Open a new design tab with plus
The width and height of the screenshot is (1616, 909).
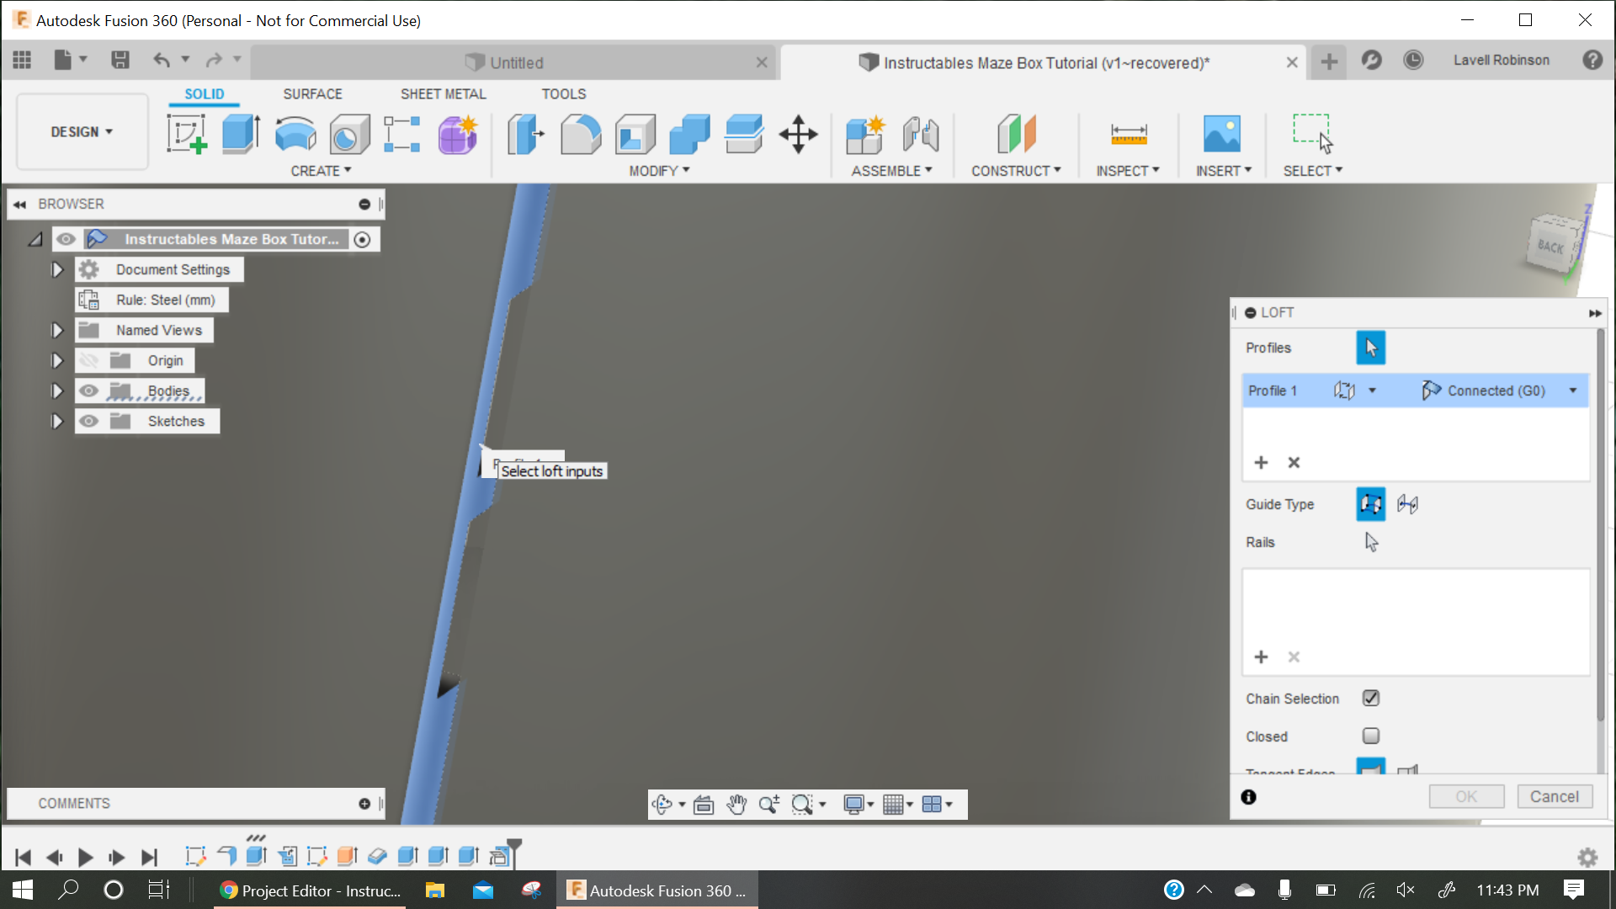(1329, 61)
